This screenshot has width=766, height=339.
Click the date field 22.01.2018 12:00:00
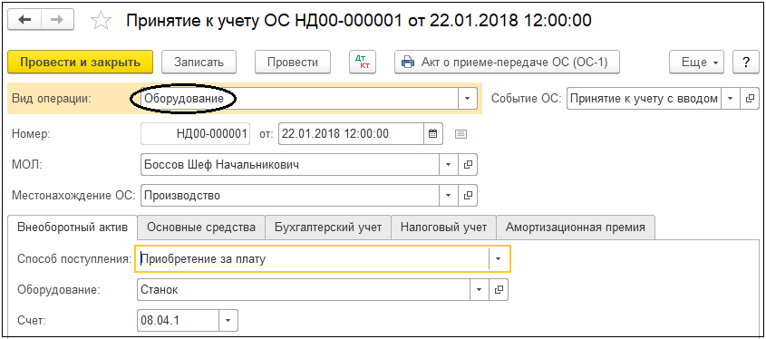(x=351, y=134)
